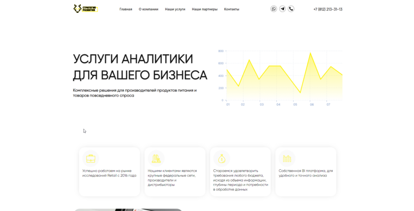Click the money bag budget icon
Image resolution: width=414 pixels, height=211 pixels.
[222, 158]
